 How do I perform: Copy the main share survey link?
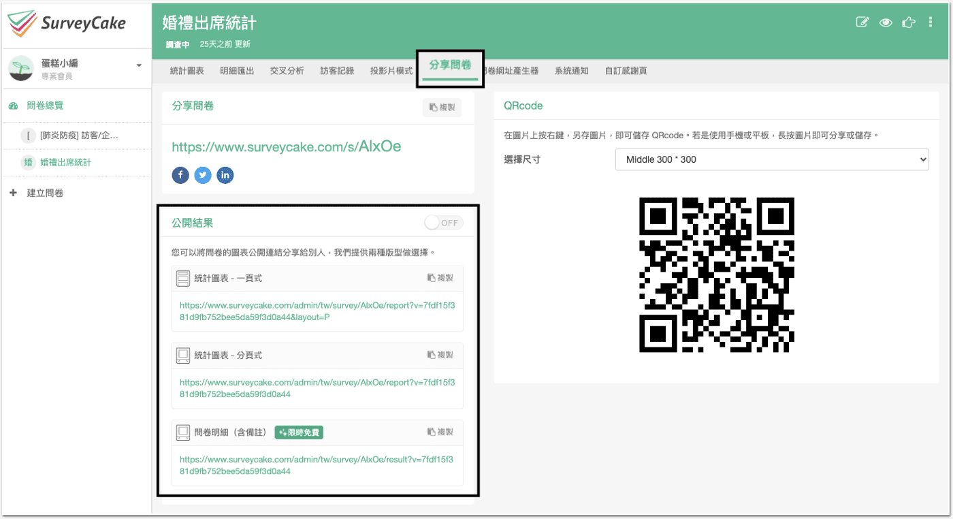click(442, 108)
